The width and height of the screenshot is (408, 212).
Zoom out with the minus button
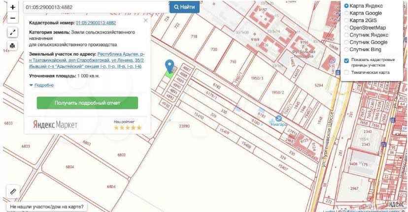12,18
